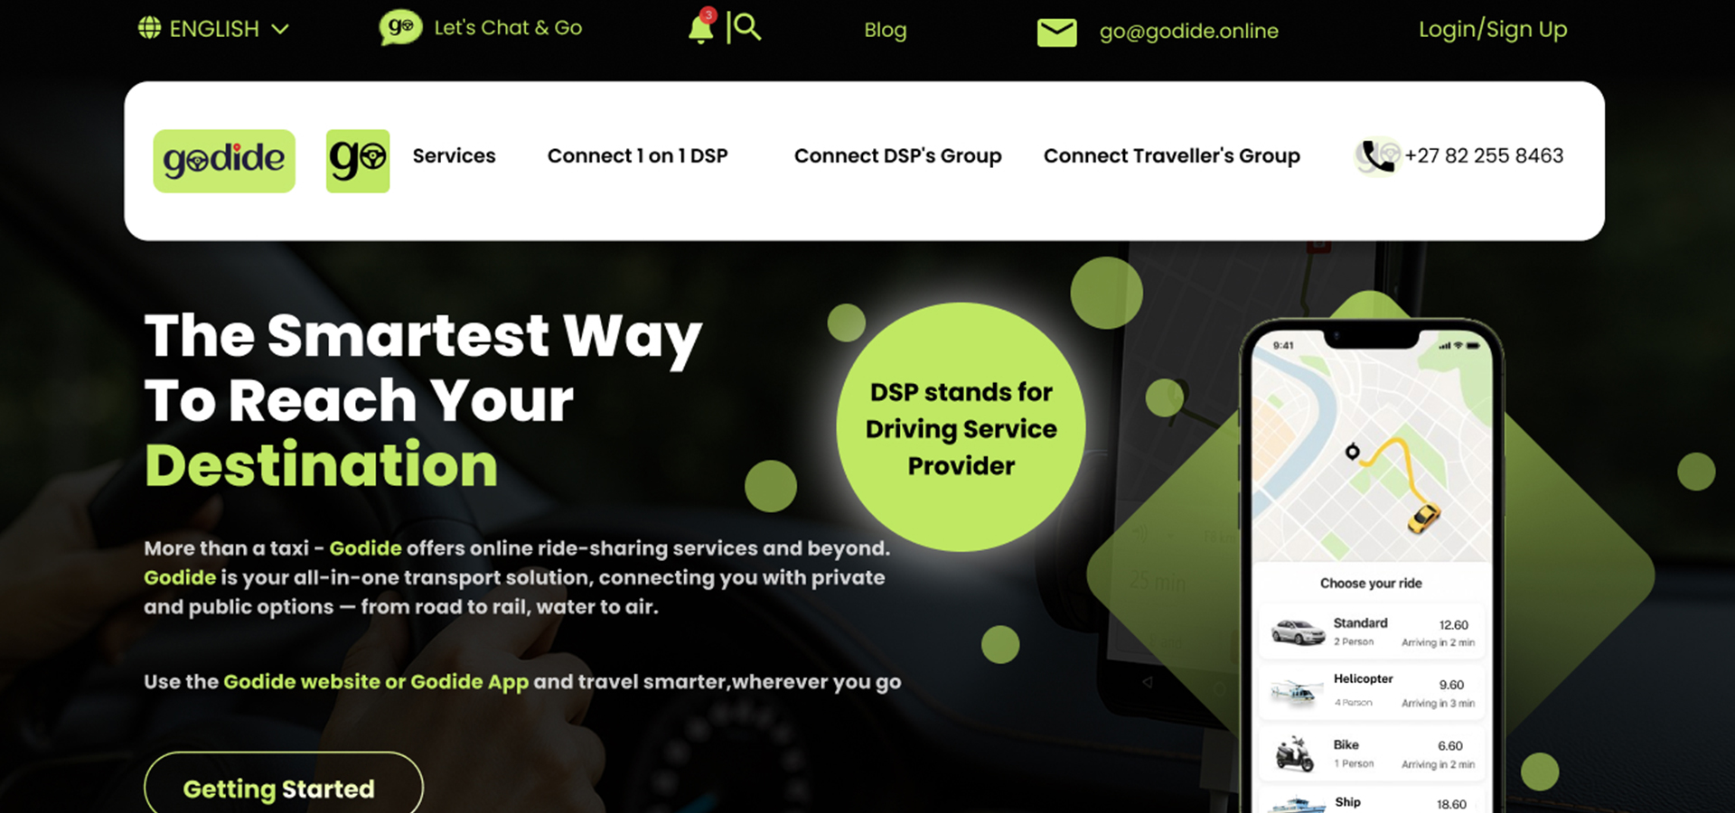Open the Services menu
The height and width of the screenshot is (813, 1735).
pos(454,155)
